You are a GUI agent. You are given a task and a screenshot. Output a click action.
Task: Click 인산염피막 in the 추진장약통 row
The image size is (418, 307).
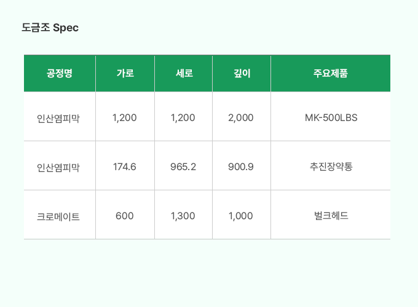tap(58, 166)
